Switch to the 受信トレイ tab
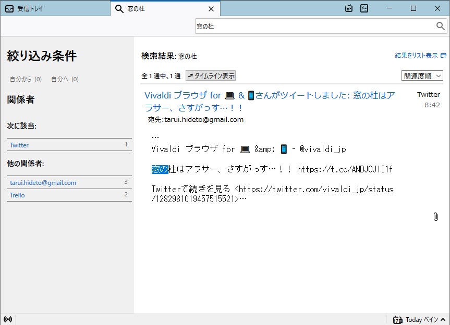 52,8
